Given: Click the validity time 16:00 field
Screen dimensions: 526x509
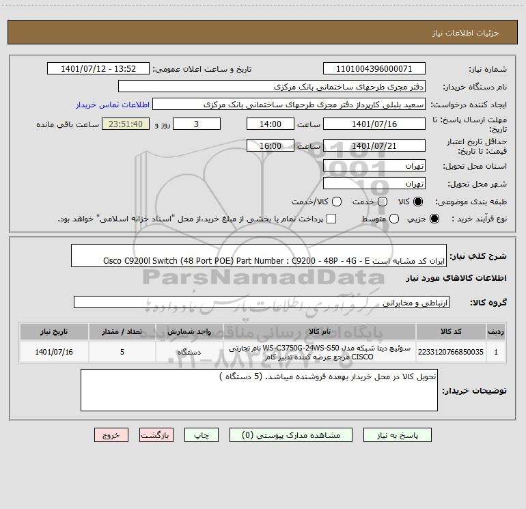Looking at the screenshot, I should pyautogui.click(x=271, y=146).
